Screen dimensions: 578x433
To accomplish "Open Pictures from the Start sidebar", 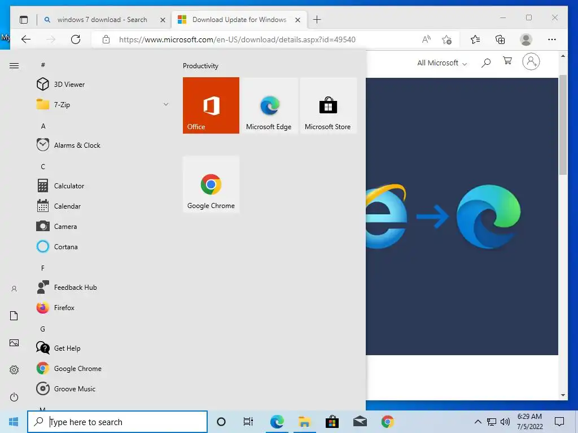I will click(x=14, y=343).
